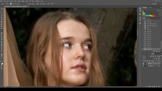
Task: Select the highlighted Brush tool in toolbar
Action: pyautogui.click(x=2, y=31)
